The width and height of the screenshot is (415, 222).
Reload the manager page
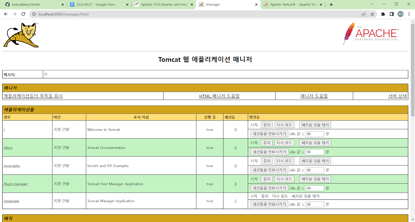(x=23, y=14)
